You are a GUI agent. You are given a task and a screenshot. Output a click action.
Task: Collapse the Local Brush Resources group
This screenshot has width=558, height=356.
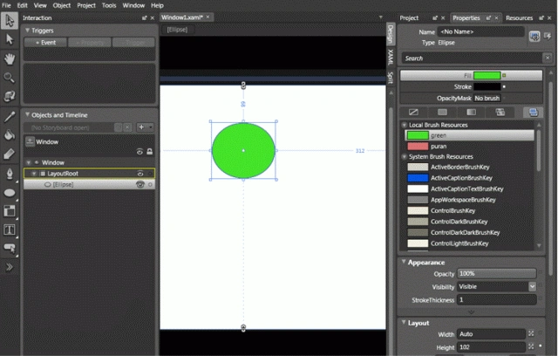coord(405,125)
